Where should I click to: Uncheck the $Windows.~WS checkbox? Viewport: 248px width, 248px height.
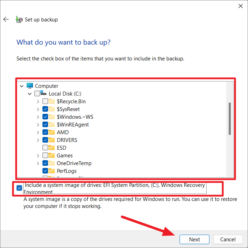tap(45, 117)
